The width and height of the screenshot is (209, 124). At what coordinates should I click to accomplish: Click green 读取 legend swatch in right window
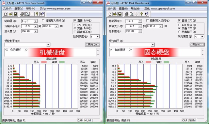pos(166,62)
